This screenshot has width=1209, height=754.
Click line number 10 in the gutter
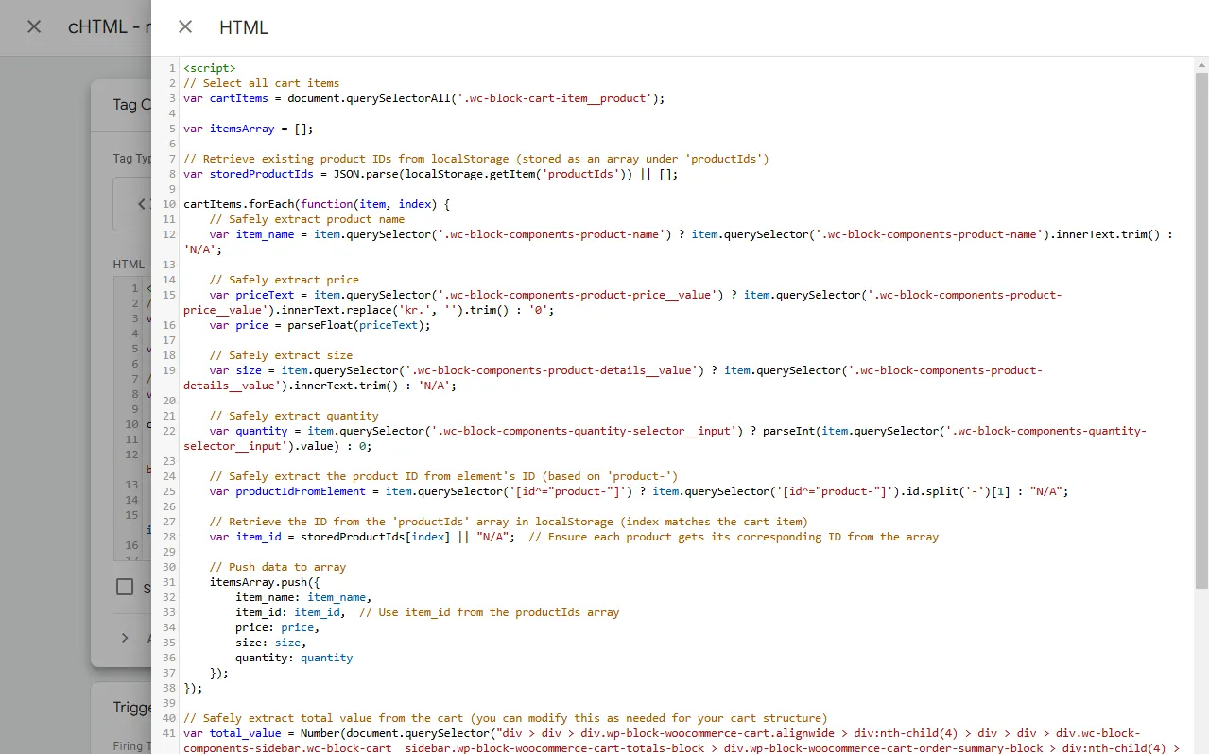tap(170, 204)
